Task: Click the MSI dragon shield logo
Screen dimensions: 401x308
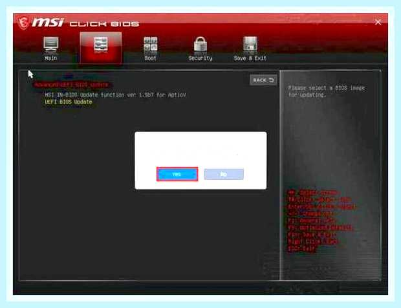Action: 23,23
